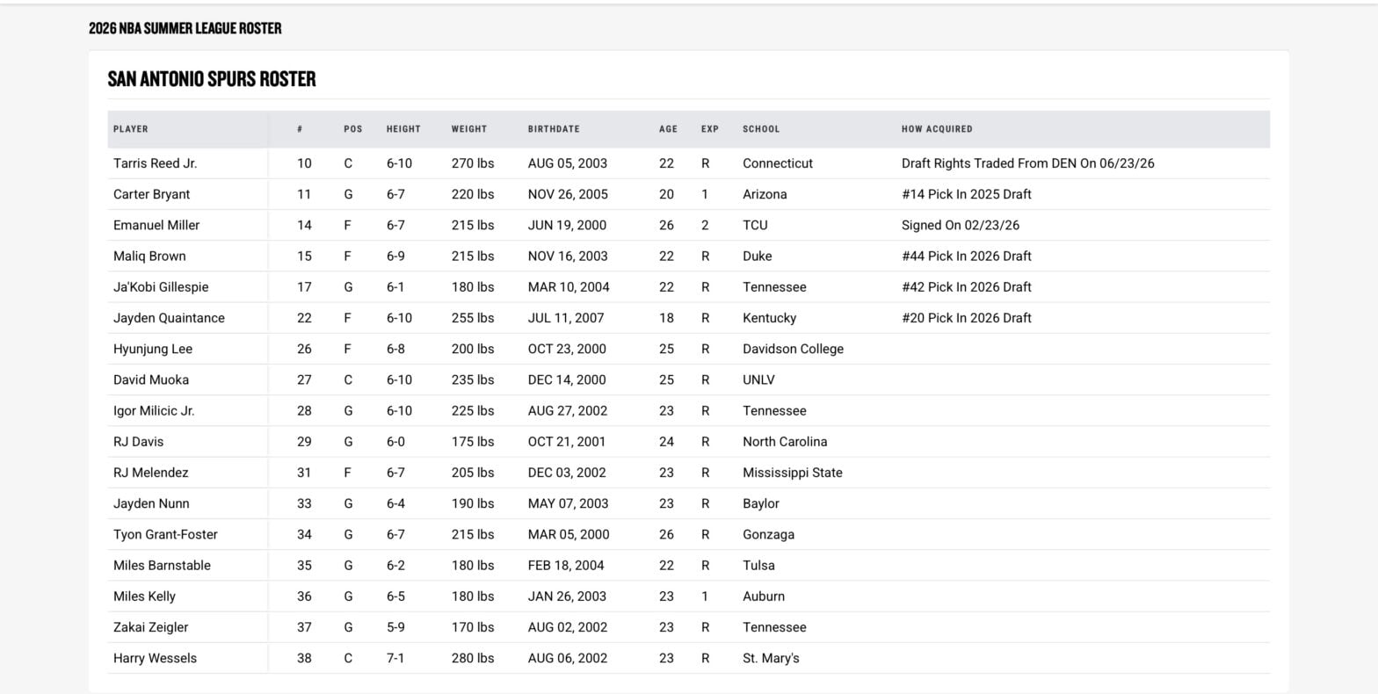Image resolution: width=1378 pixels, height=694 pixels.
Task: Select the Davidson College cell
Action: click(793, 349)
